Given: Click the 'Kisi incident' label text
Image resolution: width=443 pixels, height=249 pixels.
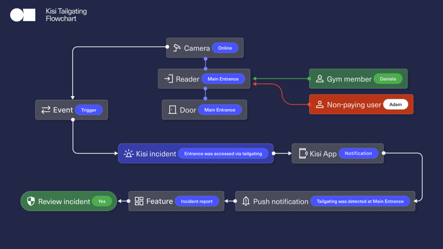Looking at the screenshot, I should coord(156,154).
